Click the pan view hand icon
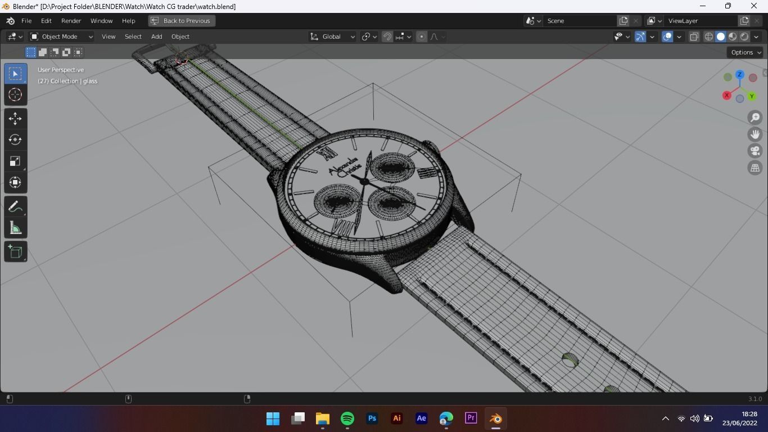The image size is (768, 432). click(x=755, y=134)
